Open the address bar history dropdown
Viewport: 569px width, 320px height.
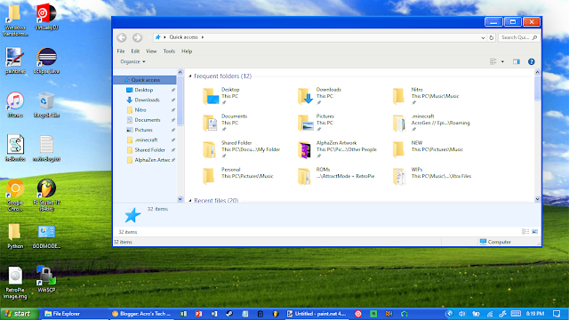483,37
